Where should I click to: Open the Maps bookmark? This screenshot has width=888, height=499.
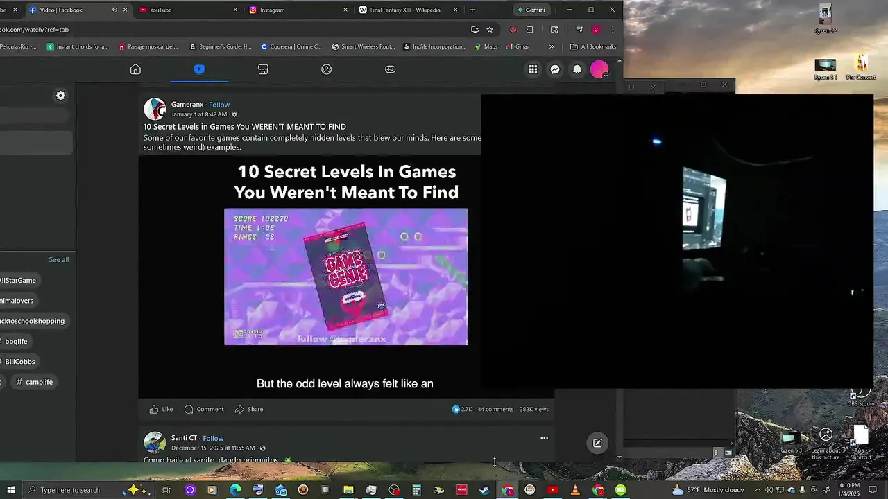point(486,46)
